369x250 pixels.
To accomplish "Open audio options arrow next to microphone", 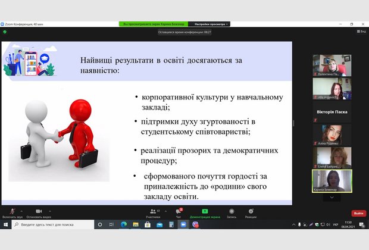I will coord(21,211).
